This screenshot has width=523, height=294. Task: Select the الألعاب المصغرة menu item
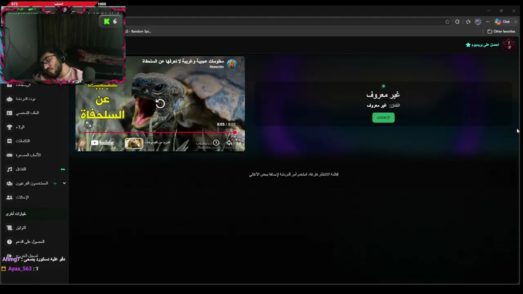tap(28, 155)
